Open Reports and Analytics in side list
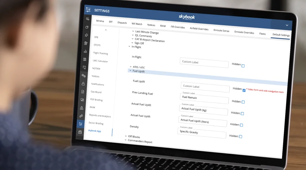 [100, 116]
